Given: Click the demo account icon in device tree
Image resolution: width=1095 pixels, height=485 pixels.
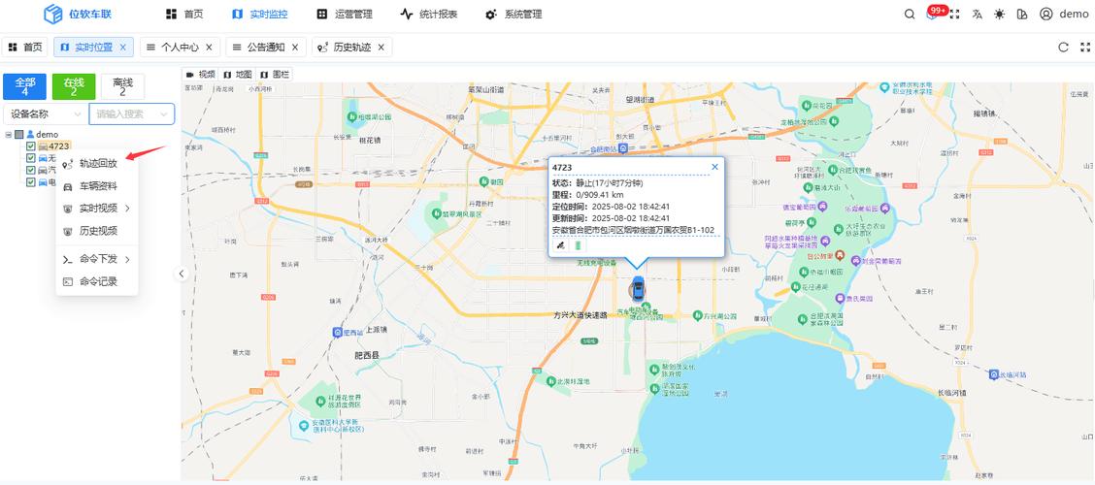Looking at the screenshot, I should [31, 134].
